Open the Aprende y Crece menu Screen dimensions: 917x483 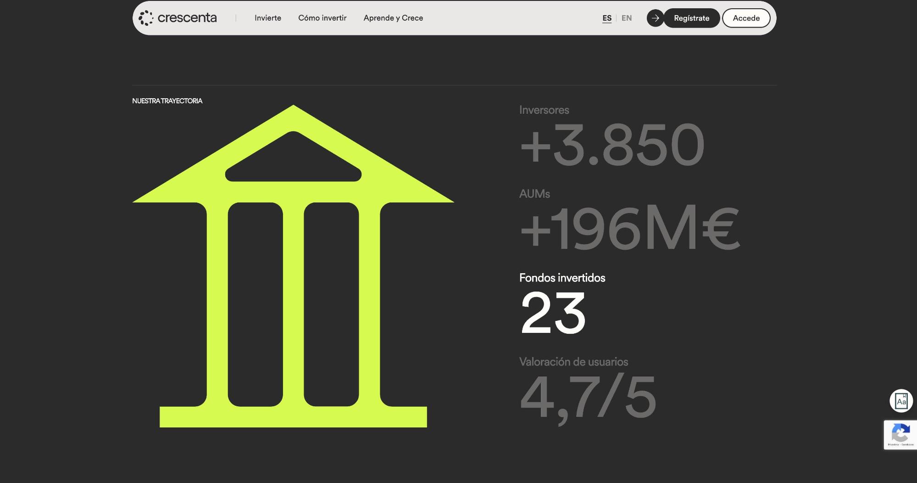tap(393, 18)
